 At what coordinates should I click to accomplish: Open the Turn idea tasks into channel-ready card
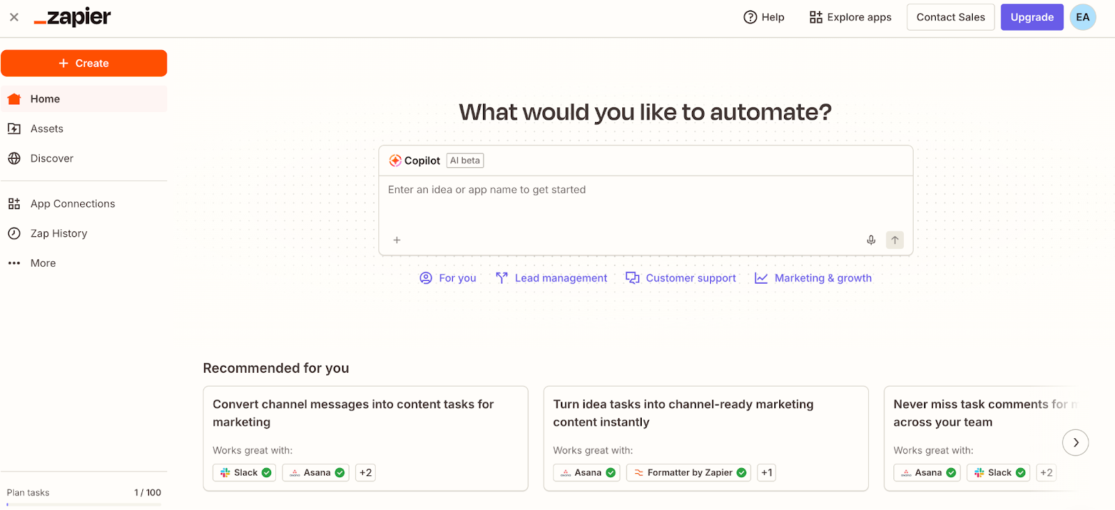tap(706, 439)
